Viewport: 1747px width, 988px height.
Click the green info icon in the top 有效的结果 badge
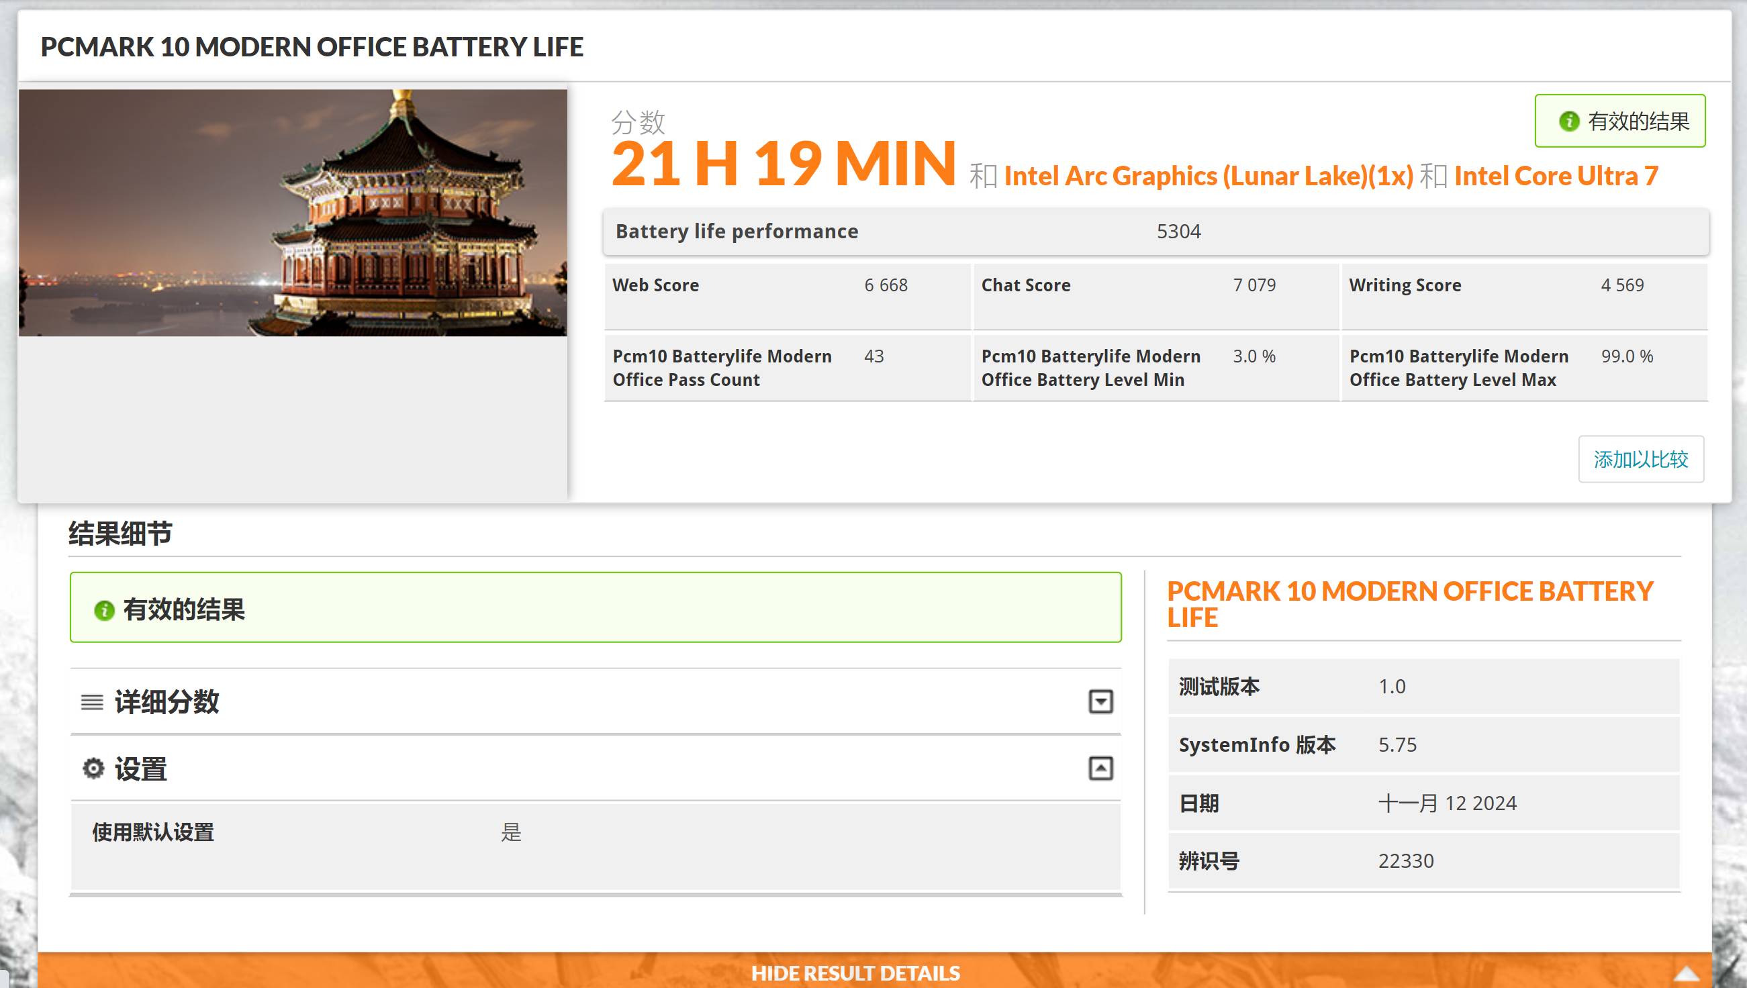click(1568, 121)
